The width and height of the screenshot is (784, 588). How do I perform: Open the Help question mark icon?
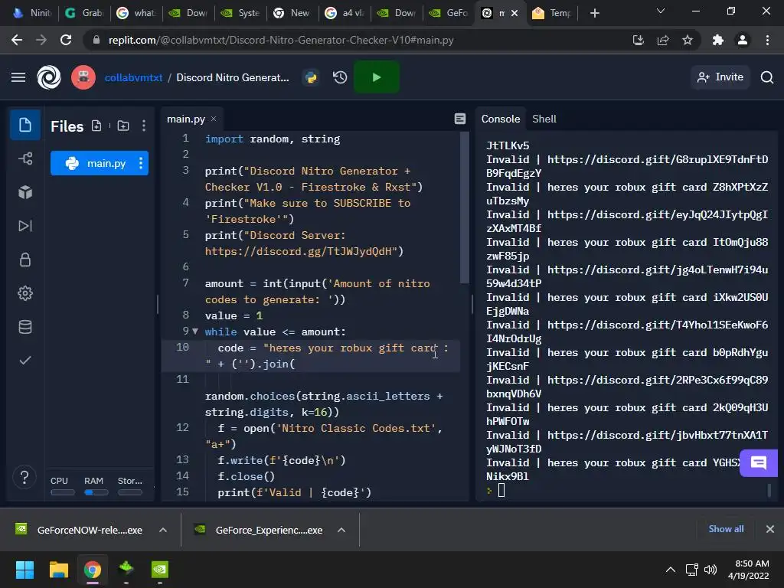[x=24, y=477]
